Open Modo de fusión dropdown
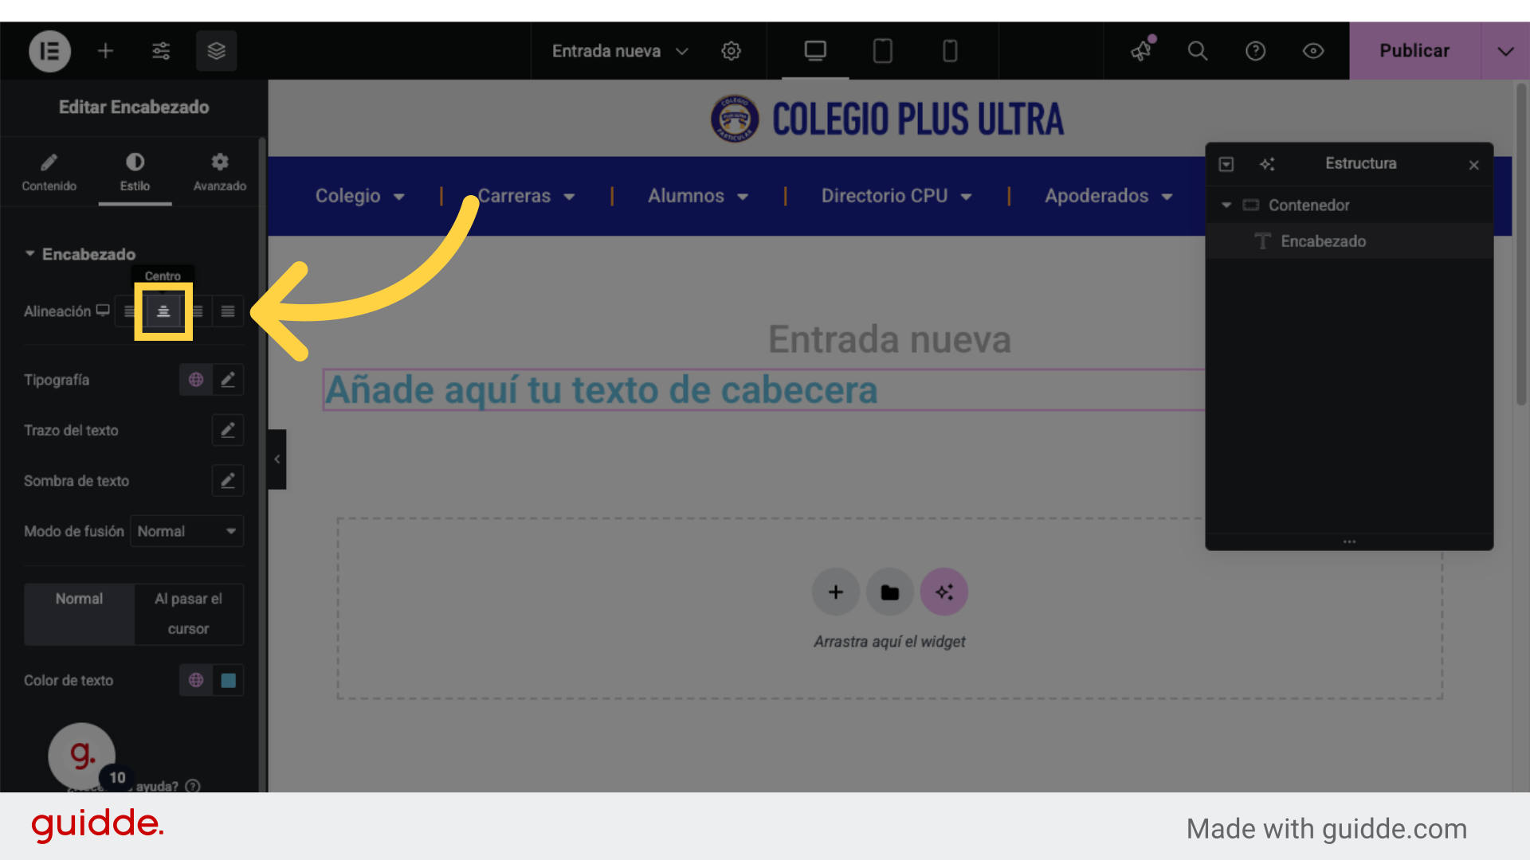This screenshot has width=1530, height=860. point(186,531)
